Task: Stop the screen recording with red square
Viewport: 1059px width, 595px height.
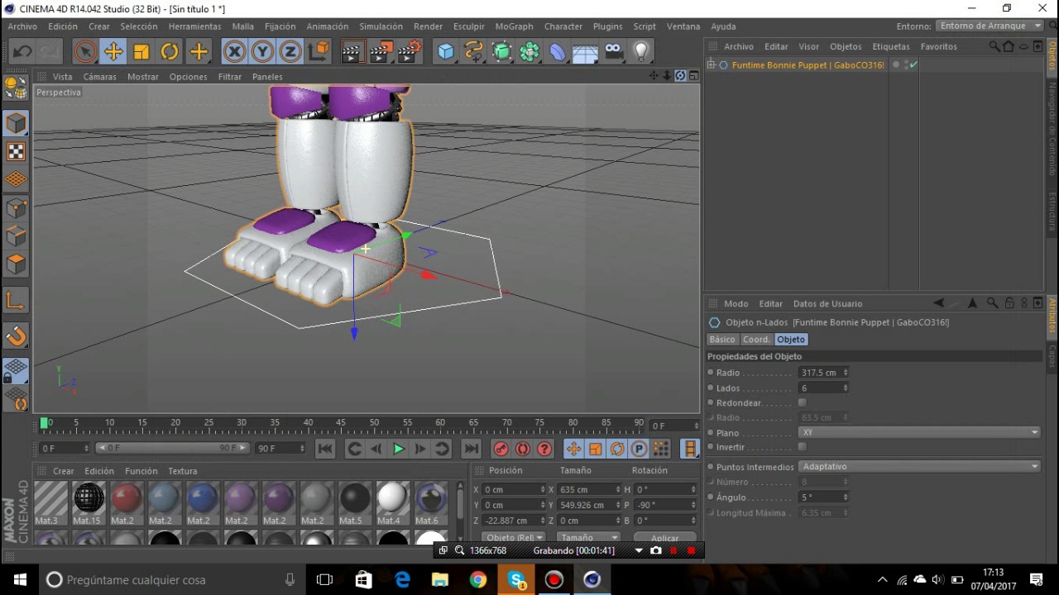Action: click(x=692, y=550)
